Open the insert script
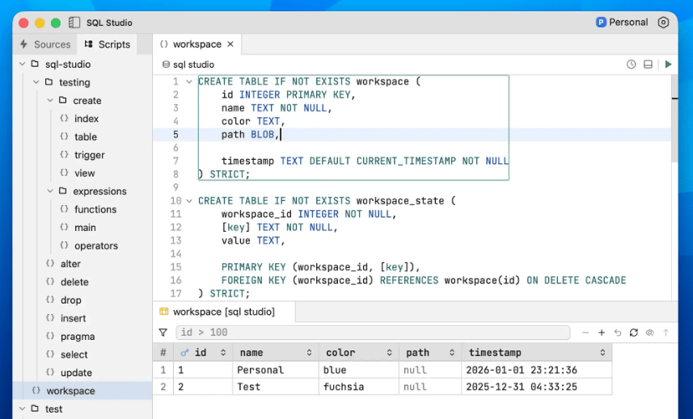Image resolution: width=693 pixels, height=419 pixels. [73, 318]
